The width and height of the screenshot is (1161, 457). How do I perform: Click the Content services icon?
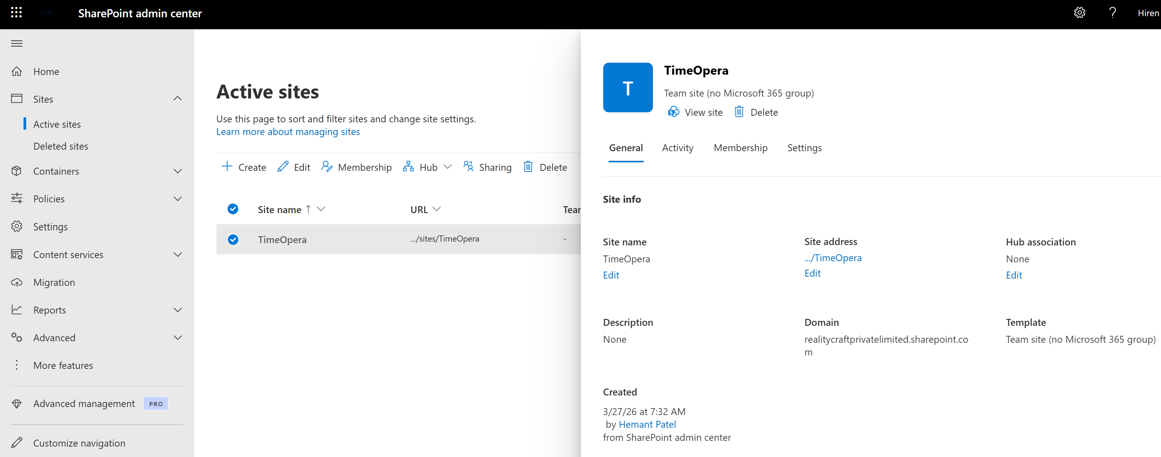click(x=17, y=254)
